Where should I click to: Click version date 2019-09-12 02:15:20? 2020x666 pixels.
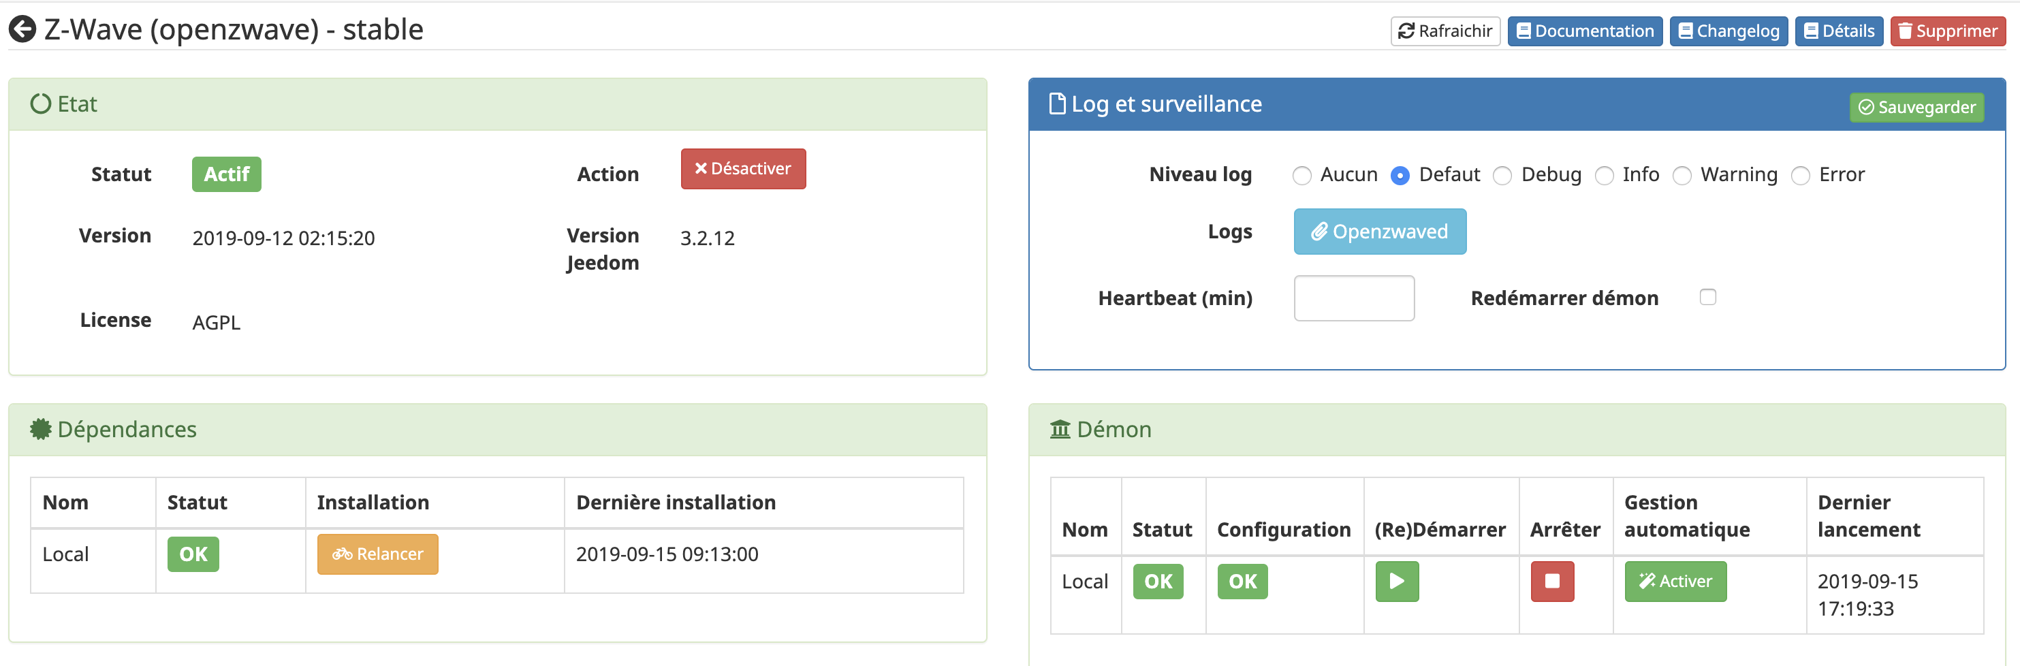coord(283,238)
